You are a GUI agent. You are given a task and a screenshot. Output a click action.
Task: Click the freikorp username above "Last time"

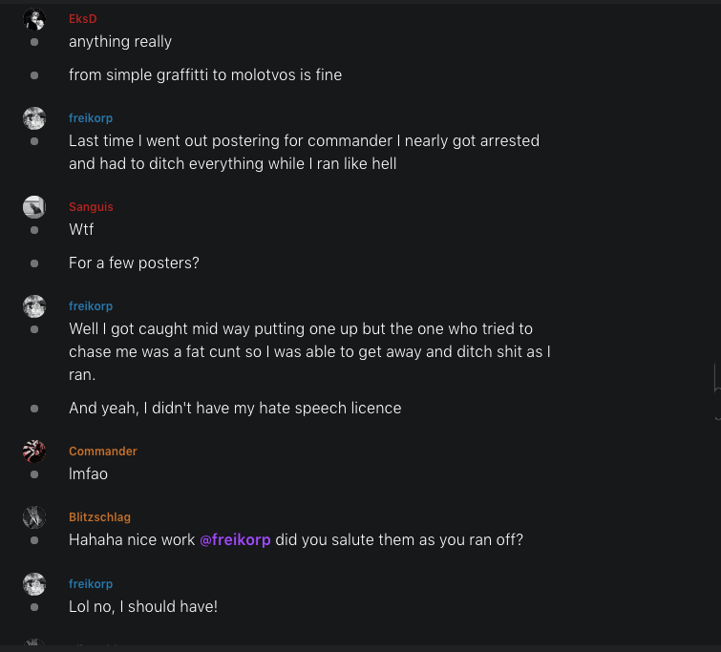pos(91,118)
